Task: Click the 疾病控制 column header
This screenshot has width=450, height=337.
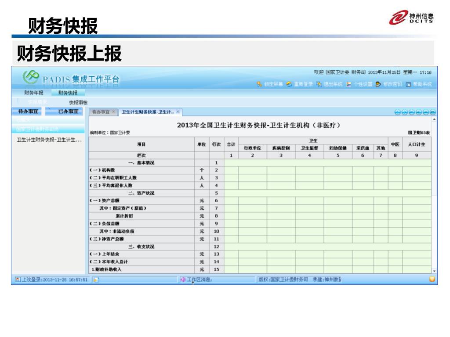Action: point(281,148)
